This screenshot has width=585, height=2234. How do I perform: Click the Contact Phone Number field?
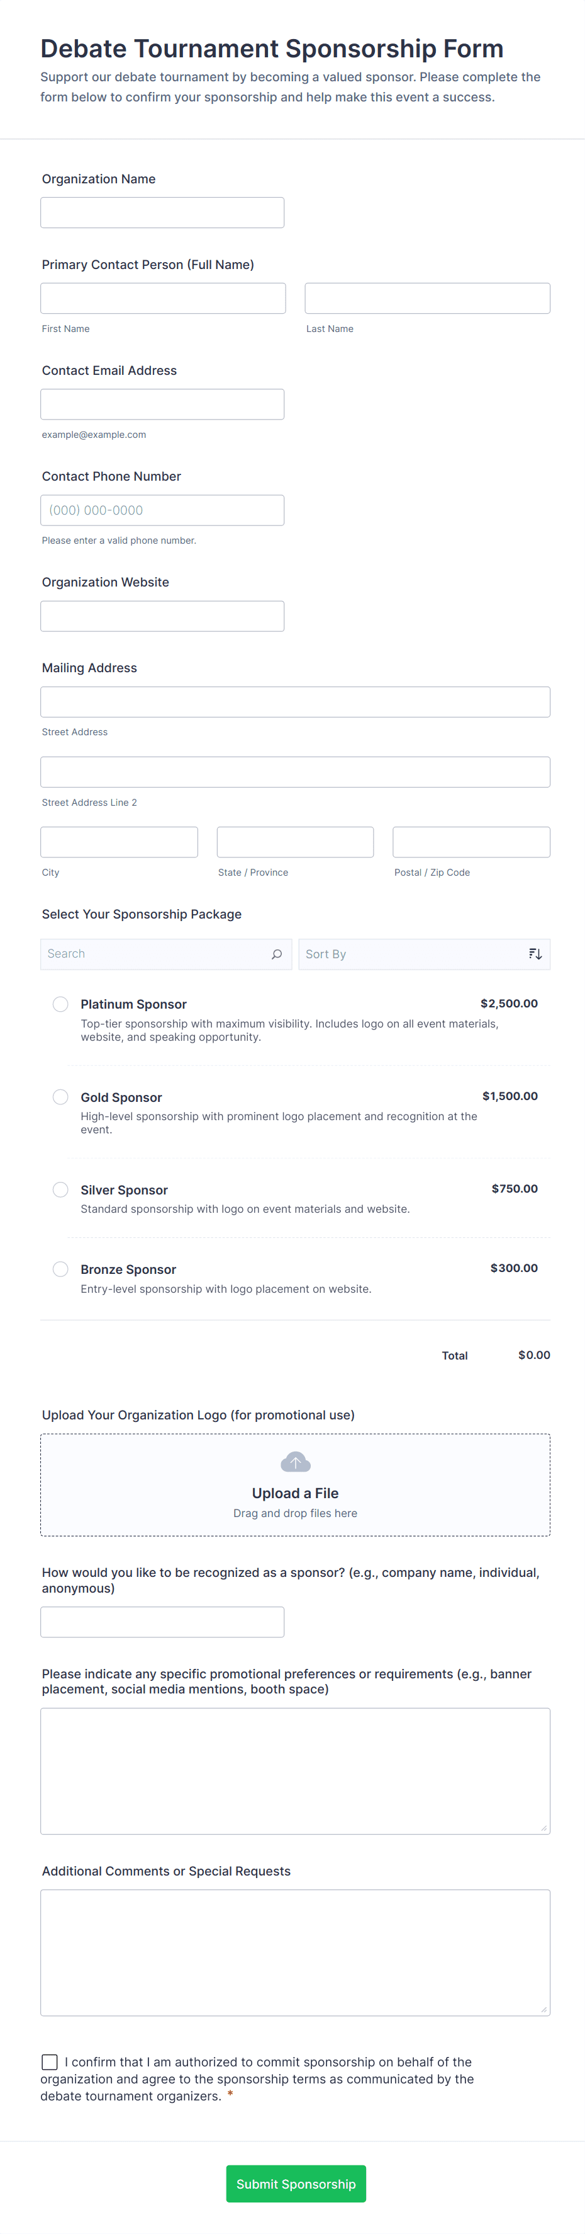(163, 510)
